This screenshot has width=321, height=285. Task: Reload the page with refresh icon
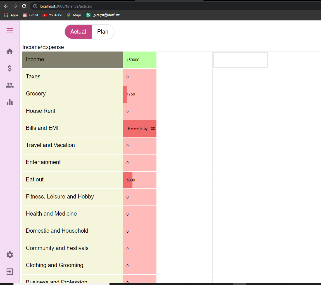[x=24, y=6]
